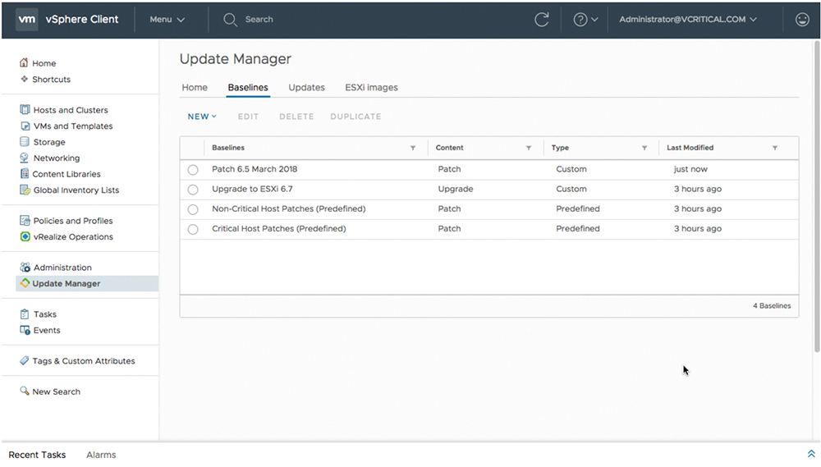Click the Baselines column header label

[227, 148]
